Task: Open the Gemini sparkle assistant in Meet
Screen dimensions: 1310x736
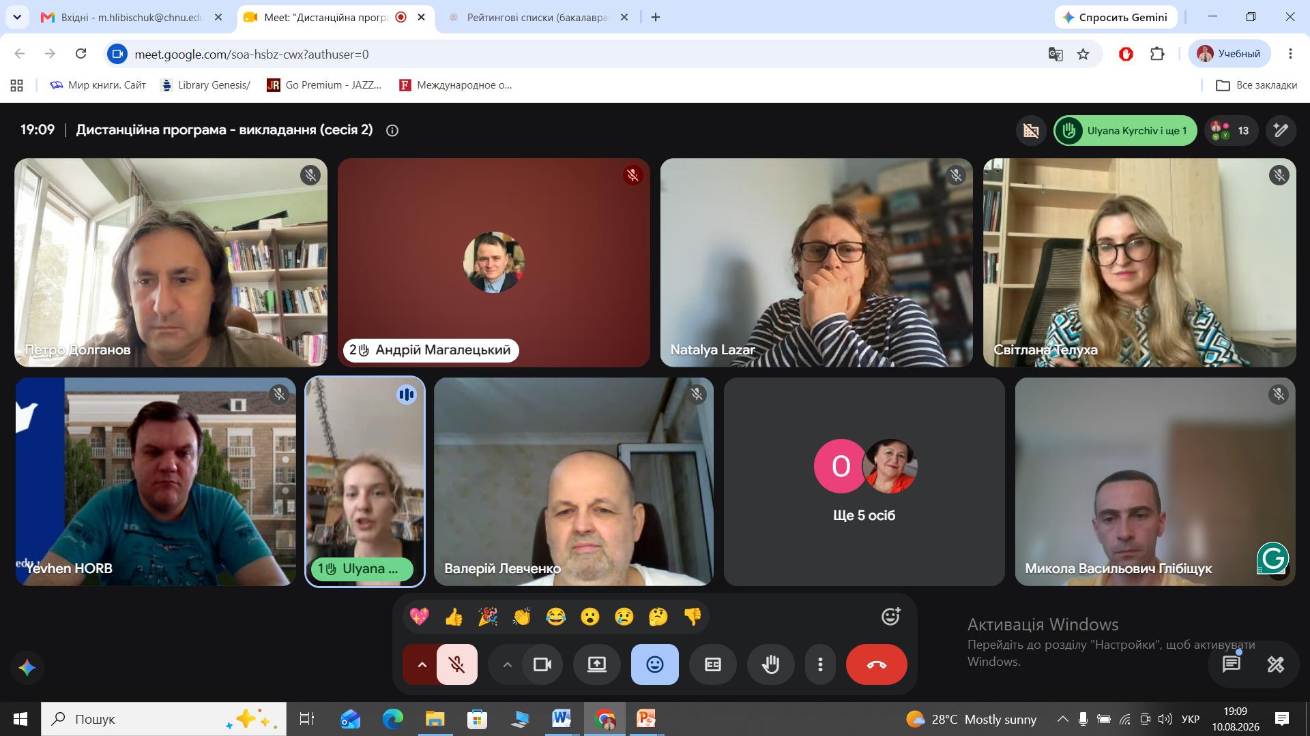Action: click(27, 667)
